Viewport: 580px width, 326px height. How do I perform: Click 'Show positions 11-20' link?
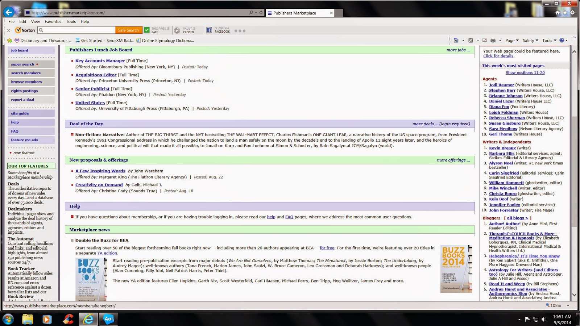pyautogui.click(x=525, y=72)
